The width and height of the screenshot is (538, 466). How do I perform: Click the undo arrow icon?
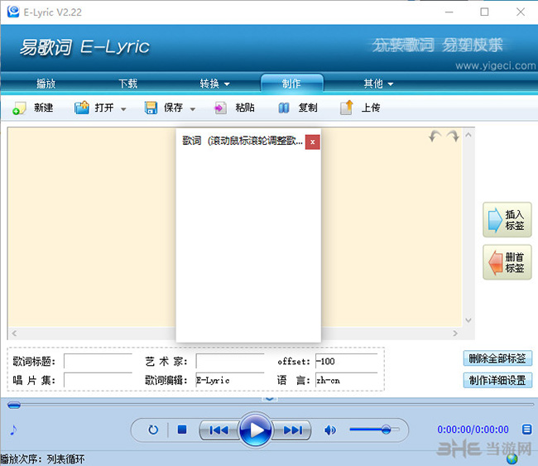435,137
